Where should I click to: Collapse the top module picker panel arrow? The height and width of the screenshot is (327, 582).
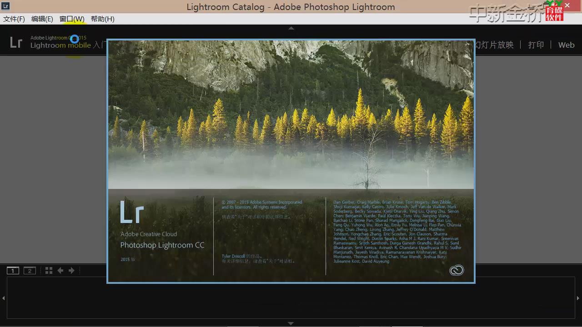coord(291,28)
